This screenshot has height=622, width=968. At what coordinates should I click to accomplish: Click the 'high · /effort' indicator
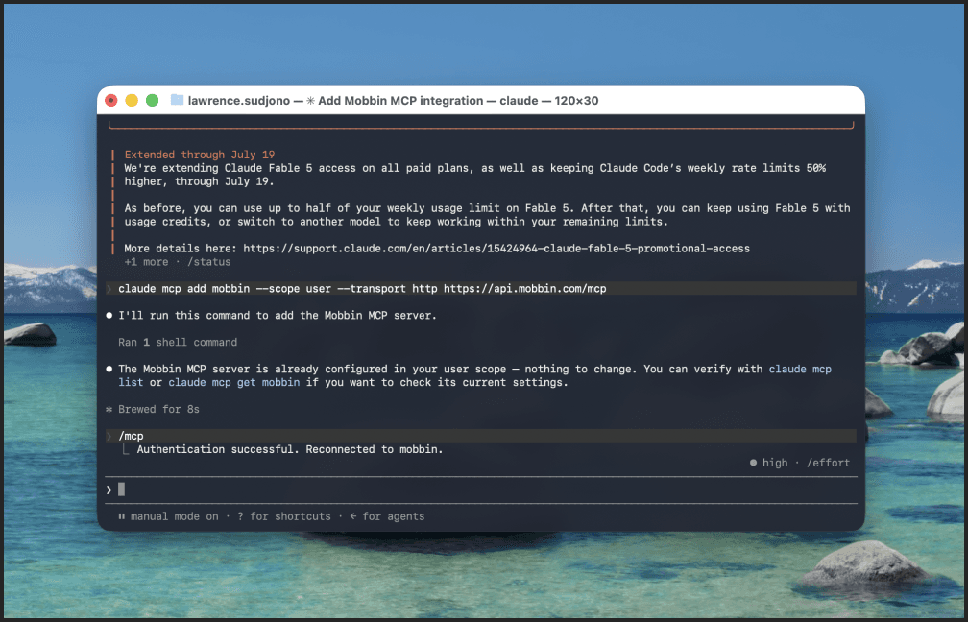[x=800, y=463]
